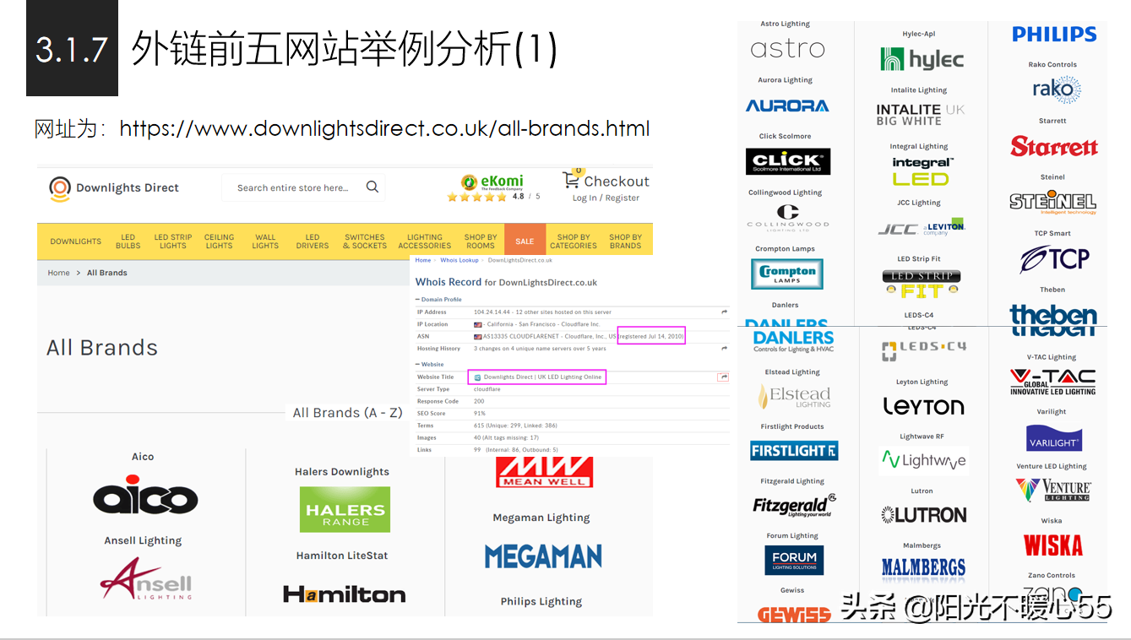Click the Downlights Direct site logo
Viewport: 1131px width, 640px height.
(x=114, y=188)
